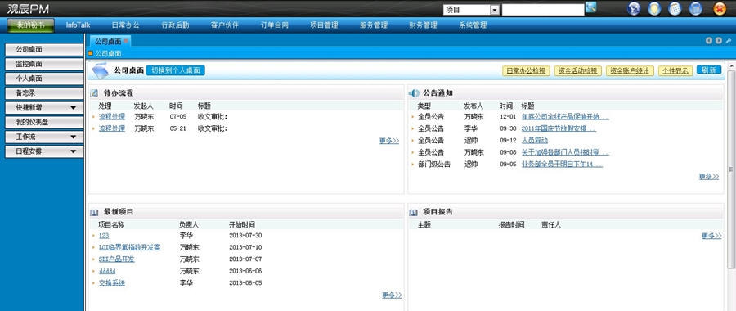Click 更多>> in 待办流程 panel

pos(389,141)
